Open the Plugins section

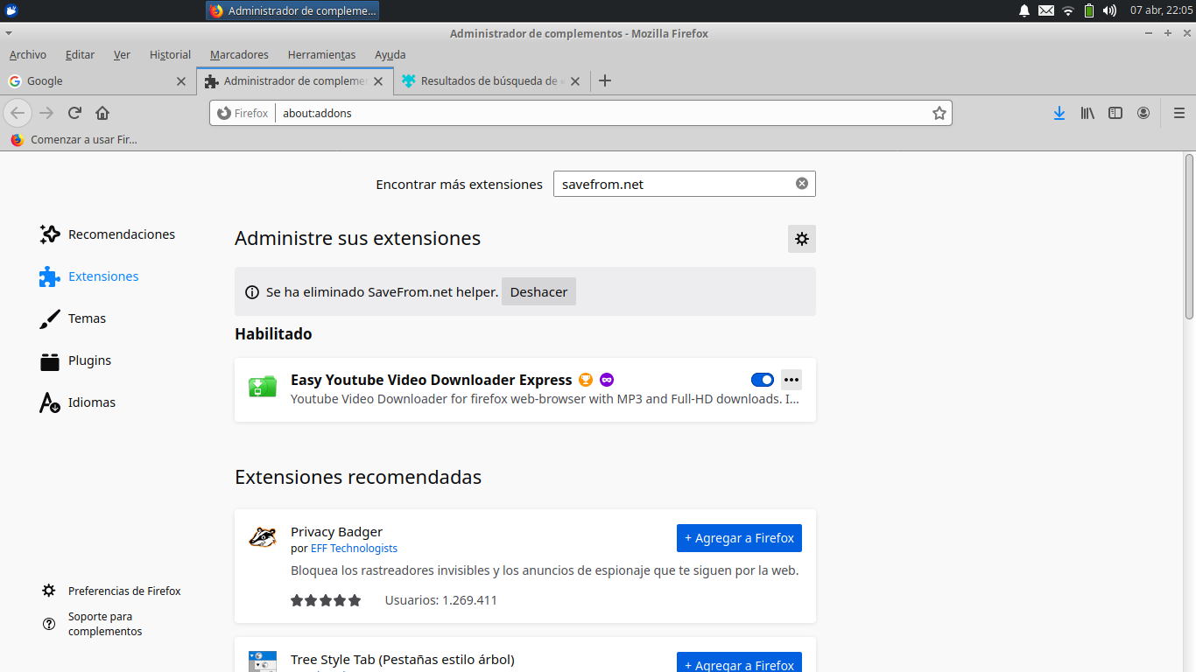pyautogui.click(x=74, y=360)
